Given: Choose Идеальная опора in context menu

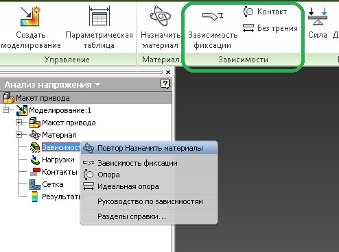Looking at the screenshot, I should (149, 186).
